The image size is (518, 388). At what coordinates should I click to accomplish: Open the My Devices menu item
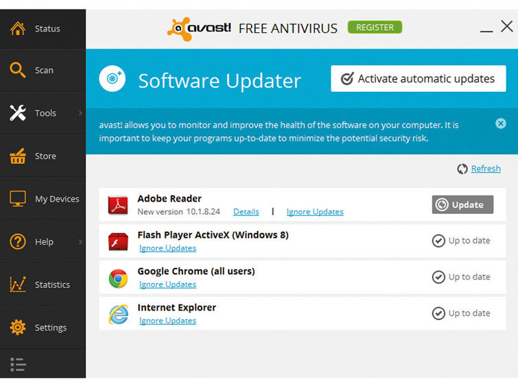43,199
